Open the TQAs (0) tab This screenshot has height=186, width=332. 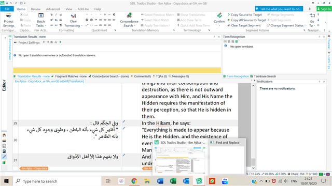[x=160, y=76]
